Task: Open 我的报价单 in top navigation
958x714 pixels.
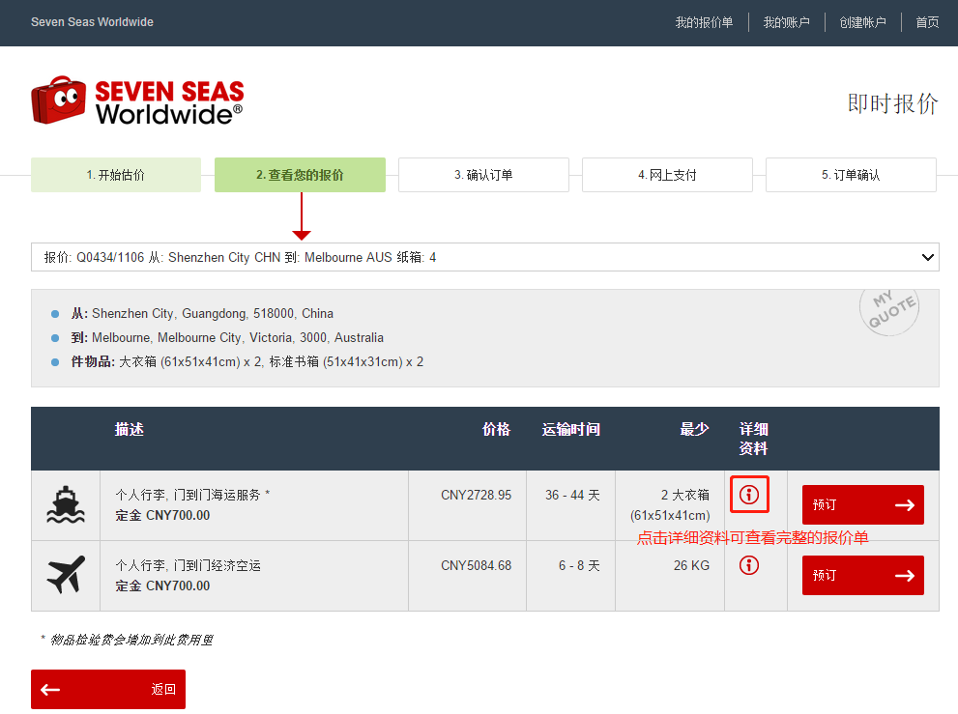Action: (704, 22)
